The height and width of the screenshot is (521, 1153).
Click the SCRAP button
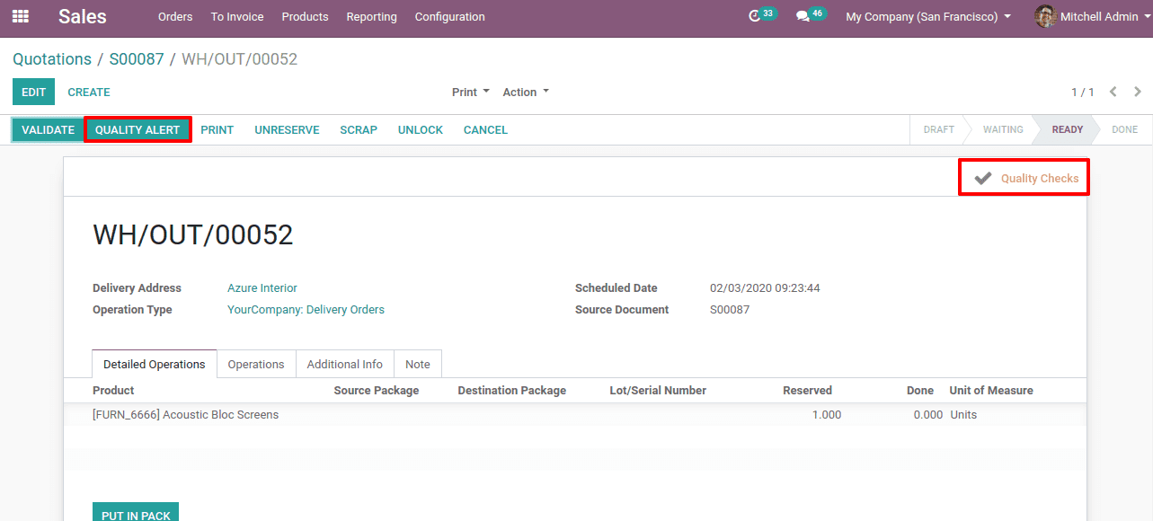(359, 130)
